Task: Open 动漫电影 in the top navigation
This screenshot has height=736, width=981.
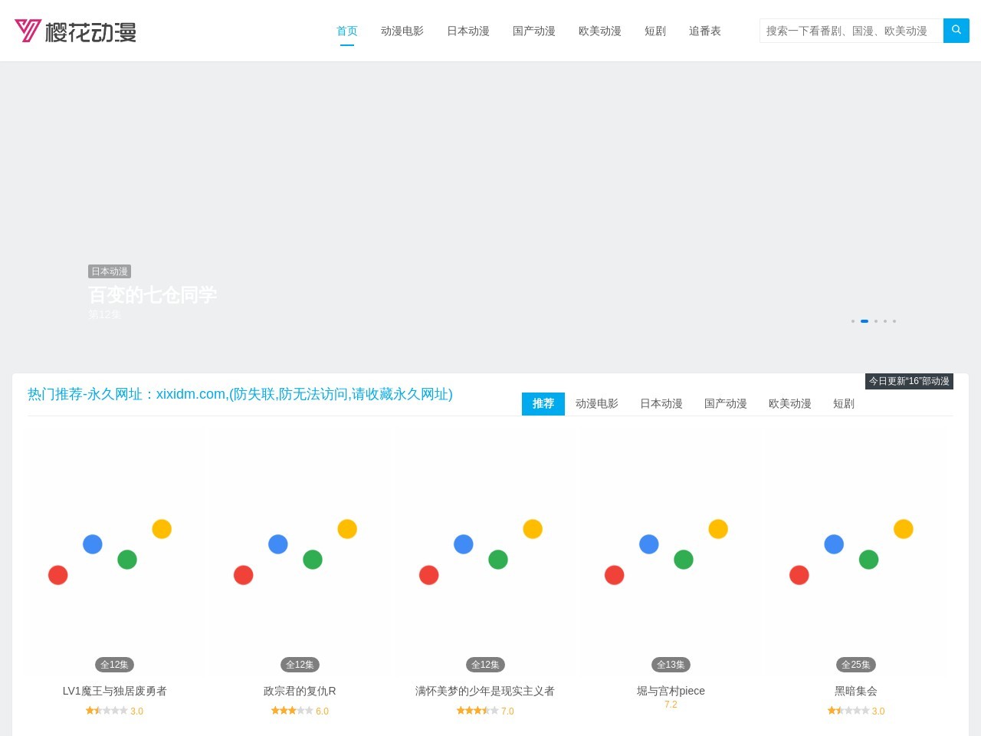Action: [x=402, y=31]
